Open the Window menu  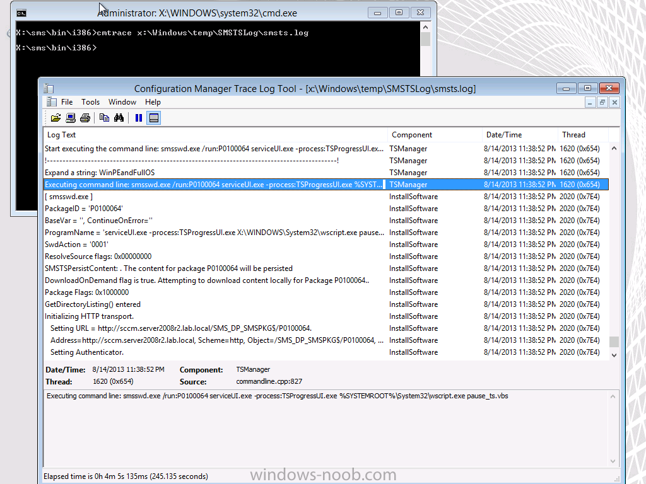[x=122, y=102]
